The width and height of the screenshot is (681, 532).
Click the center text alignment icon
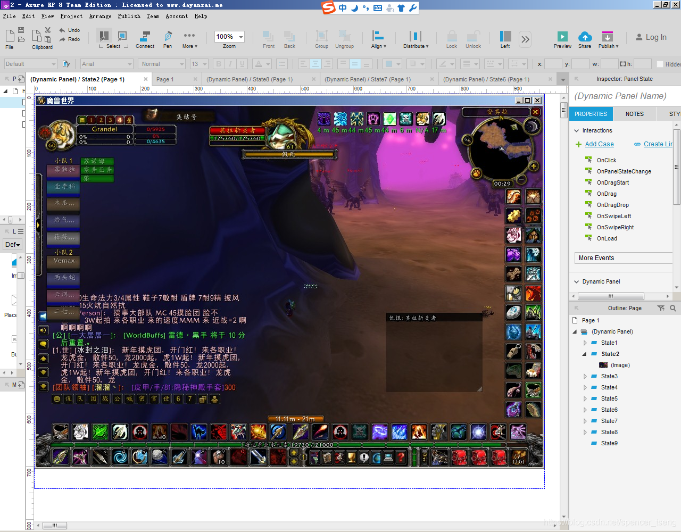[315, 64]
